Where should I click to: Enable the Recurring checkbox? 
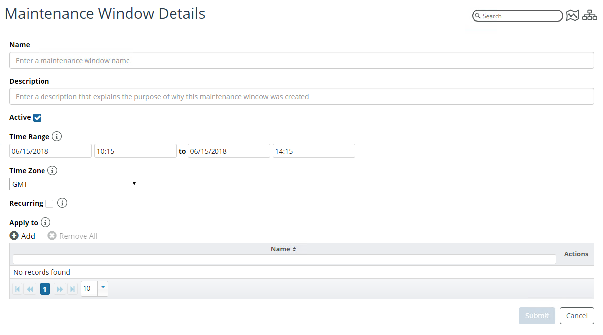(49, 204)
